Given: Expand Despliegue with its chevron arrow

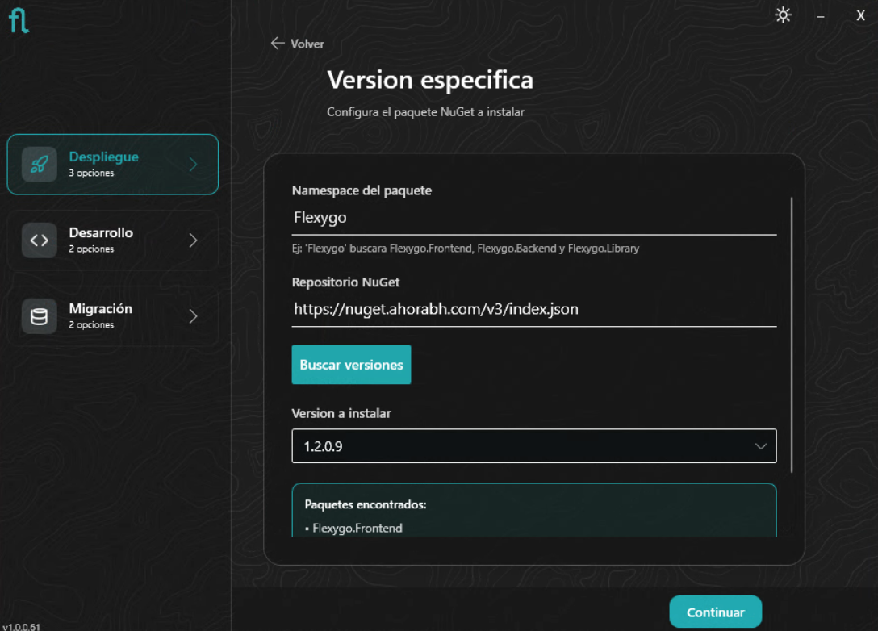Looking at the screenshot, I should (x=193, y=164).
